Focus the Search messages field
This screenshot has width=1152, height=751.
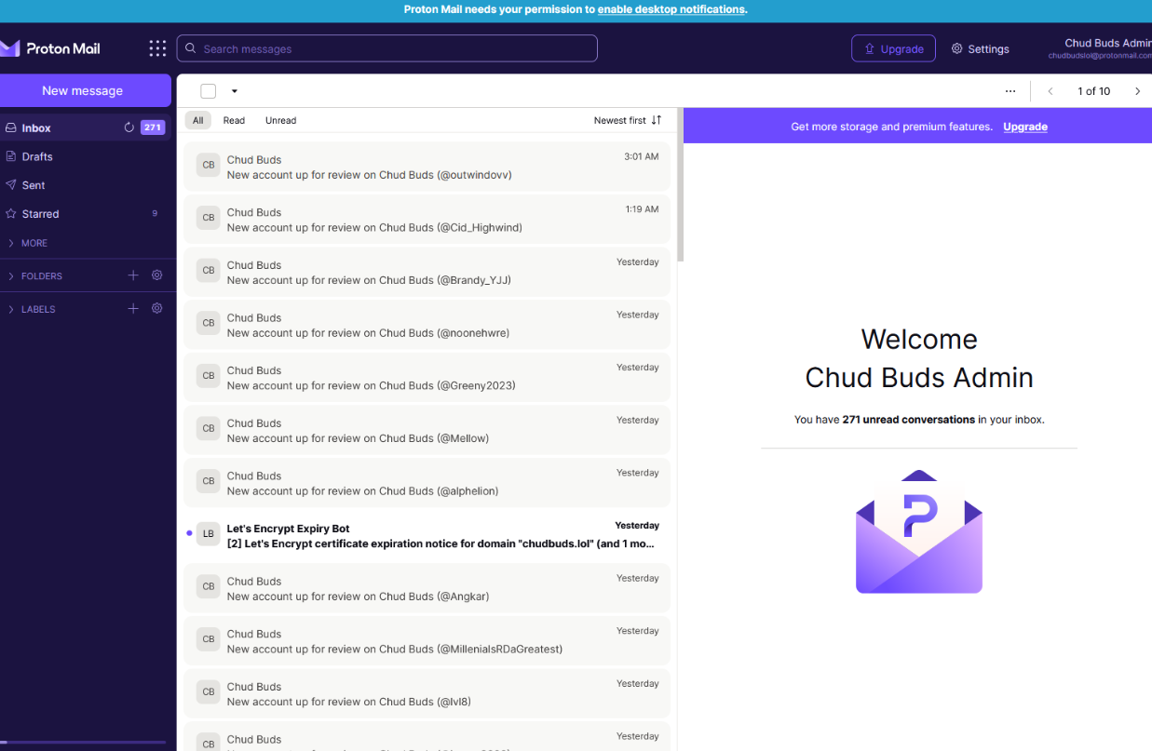pyautogui.click(x=386, y=48)
